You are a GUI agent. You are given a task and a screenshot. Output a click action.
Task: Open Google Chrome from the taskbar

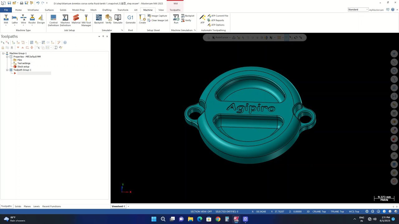pos(218,219)
